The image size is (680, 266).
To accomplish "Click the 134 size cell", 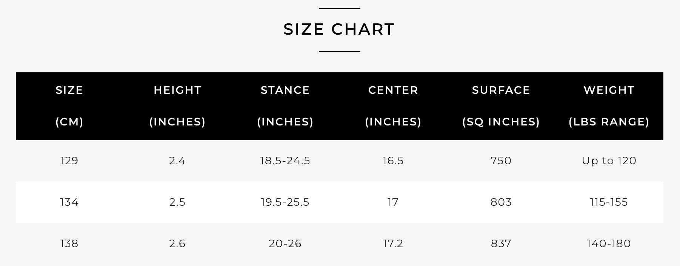I will [69, 202].
